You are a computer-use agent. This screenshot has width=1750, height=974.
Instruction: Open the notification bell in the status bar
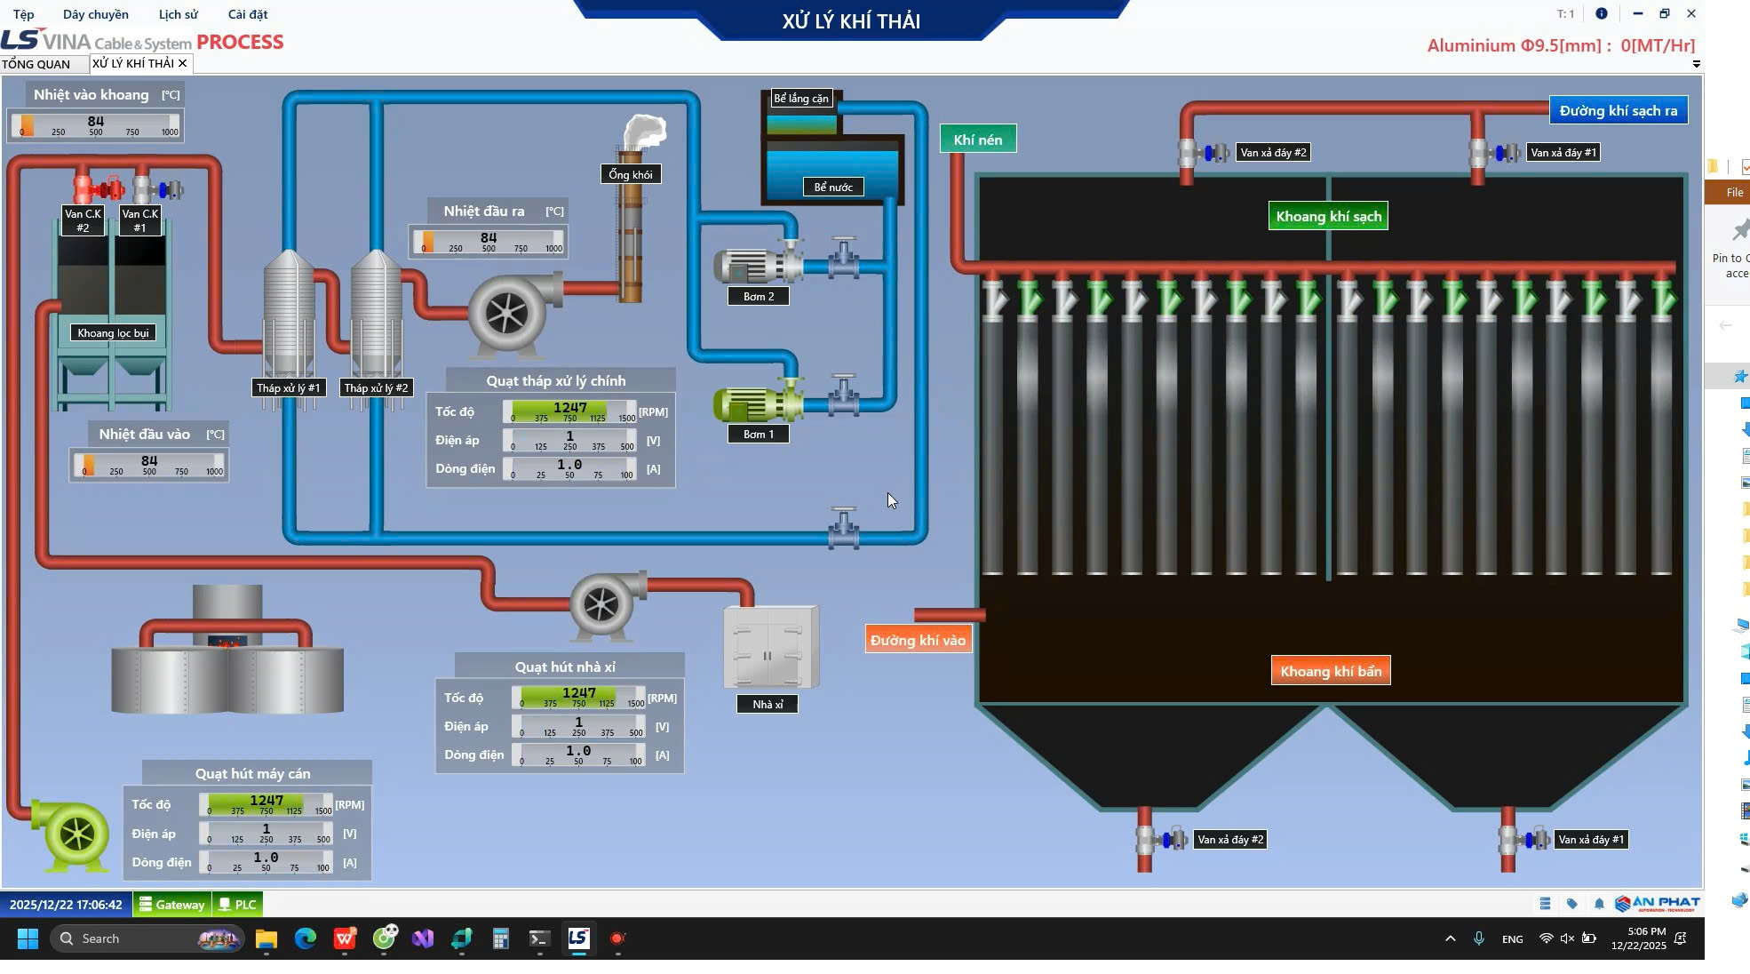coord(1600,903)
